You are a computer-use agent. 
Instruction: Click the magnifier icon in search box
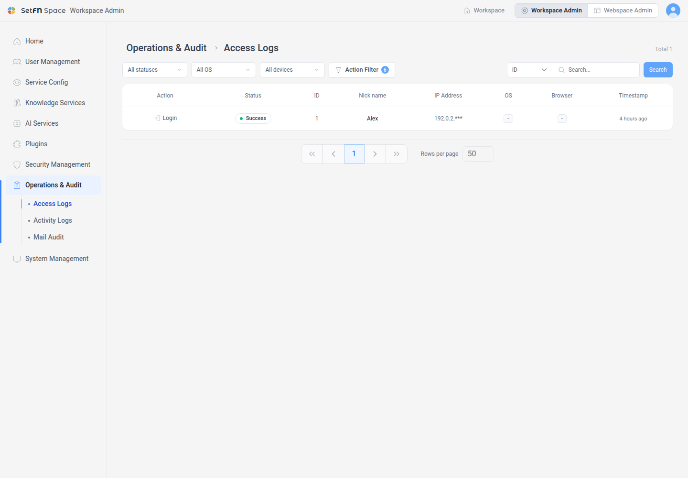(x=561, y=70)
